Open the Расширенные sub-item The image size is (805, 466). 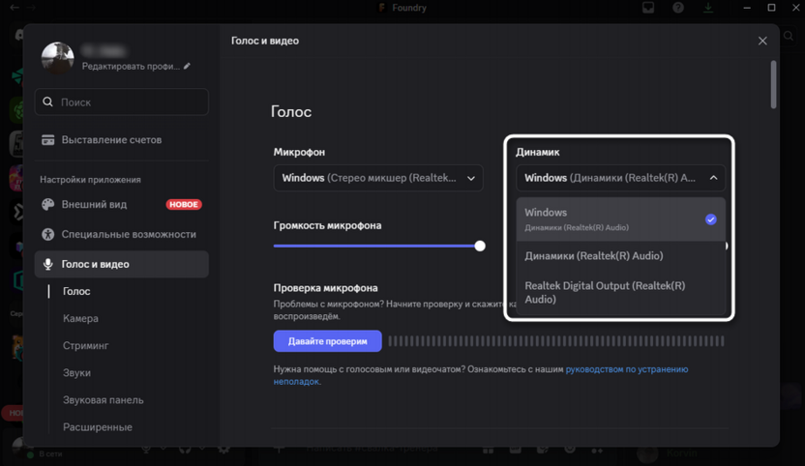[98, 427]
